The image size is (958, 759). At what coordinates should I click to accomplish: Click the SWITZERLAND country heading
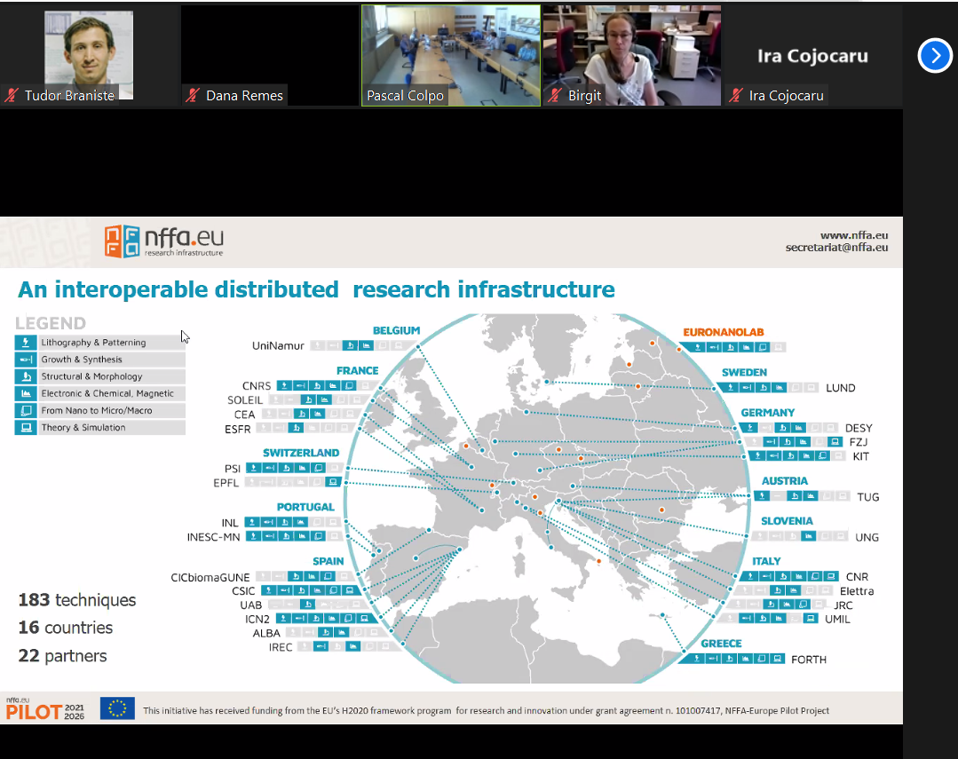tap(301, 453)
